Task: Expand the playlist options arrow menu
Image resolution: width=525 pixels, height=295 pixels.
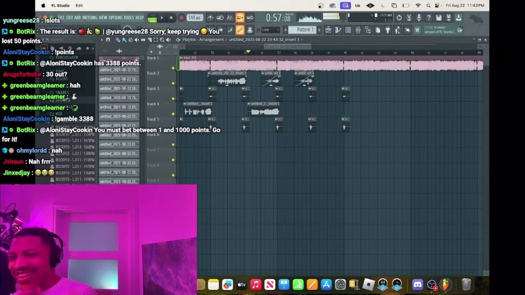Action: 102,40
